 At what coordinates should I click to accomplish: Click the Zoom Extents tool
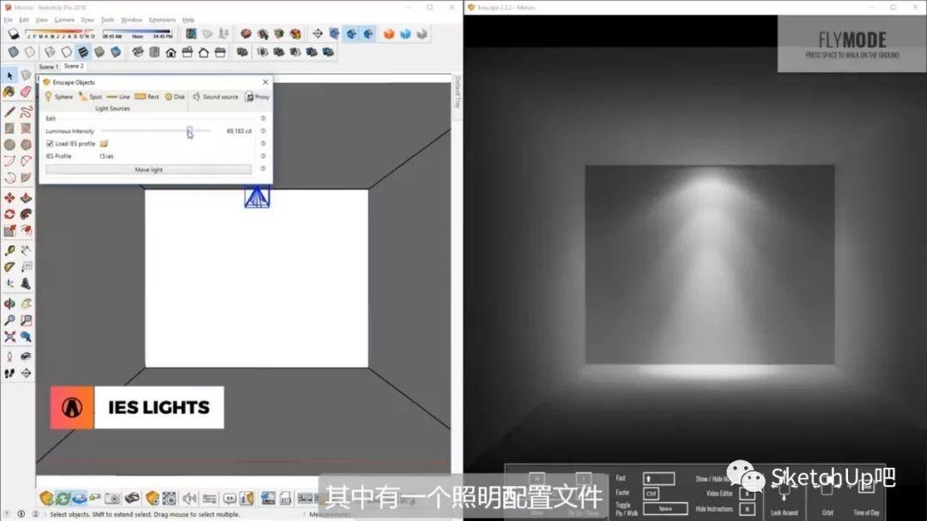coord(9,337)
